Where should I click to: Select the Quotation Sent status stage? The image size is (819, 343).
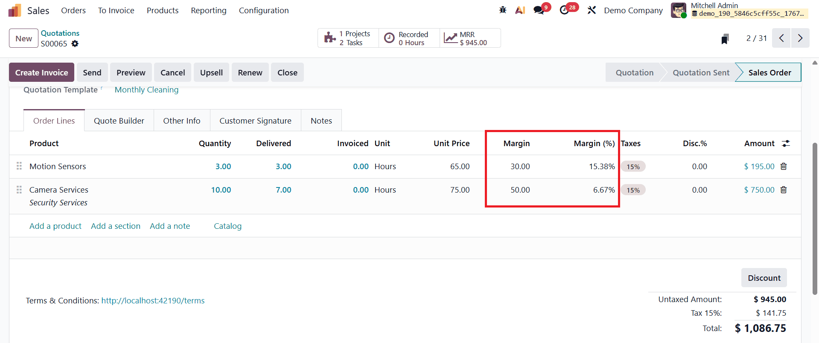click(701, 72)
